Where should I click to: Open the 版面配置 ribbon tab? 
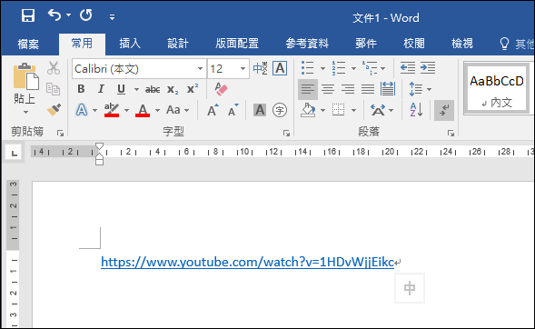coord(237,44)
